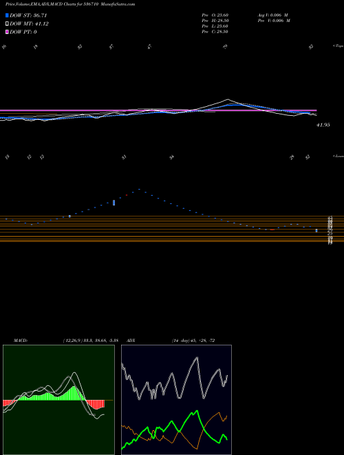
Task: Open the green MACD histogram chart
Action: [58, 400]
